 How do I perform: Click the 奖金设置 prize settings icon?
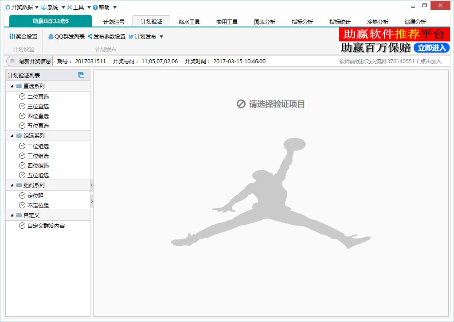(12, 37)
